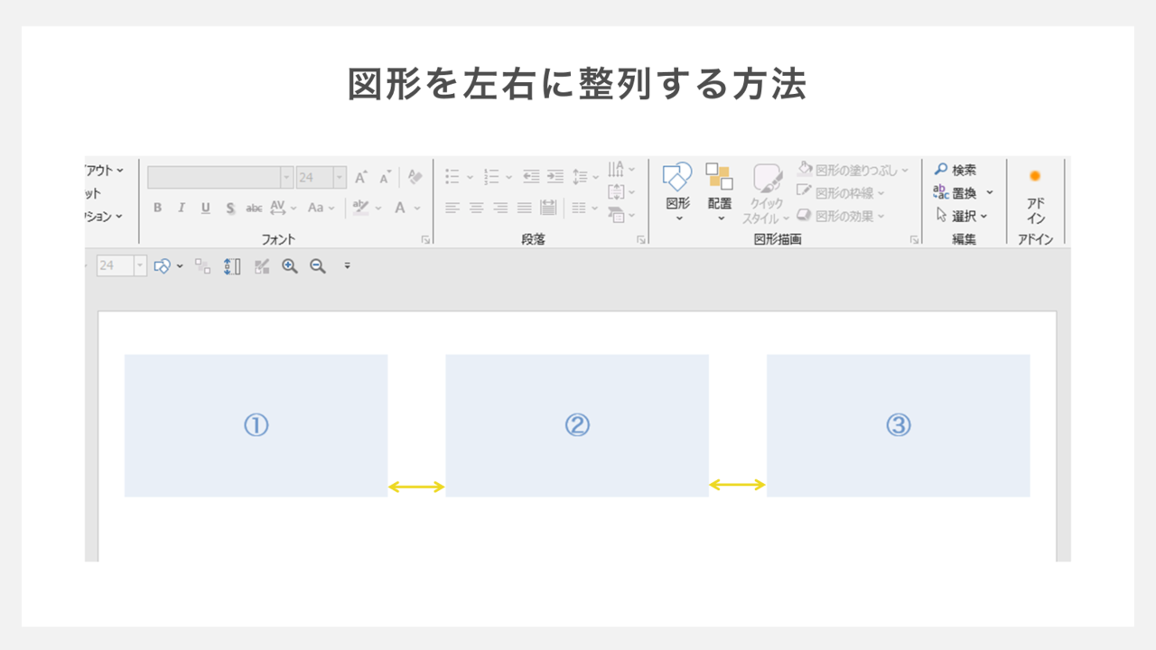Image resolution: width=1156 pixels, height=650 pixels.
Task: Click the ribbon font size box showing 24
Action: [x=315, y=178]
